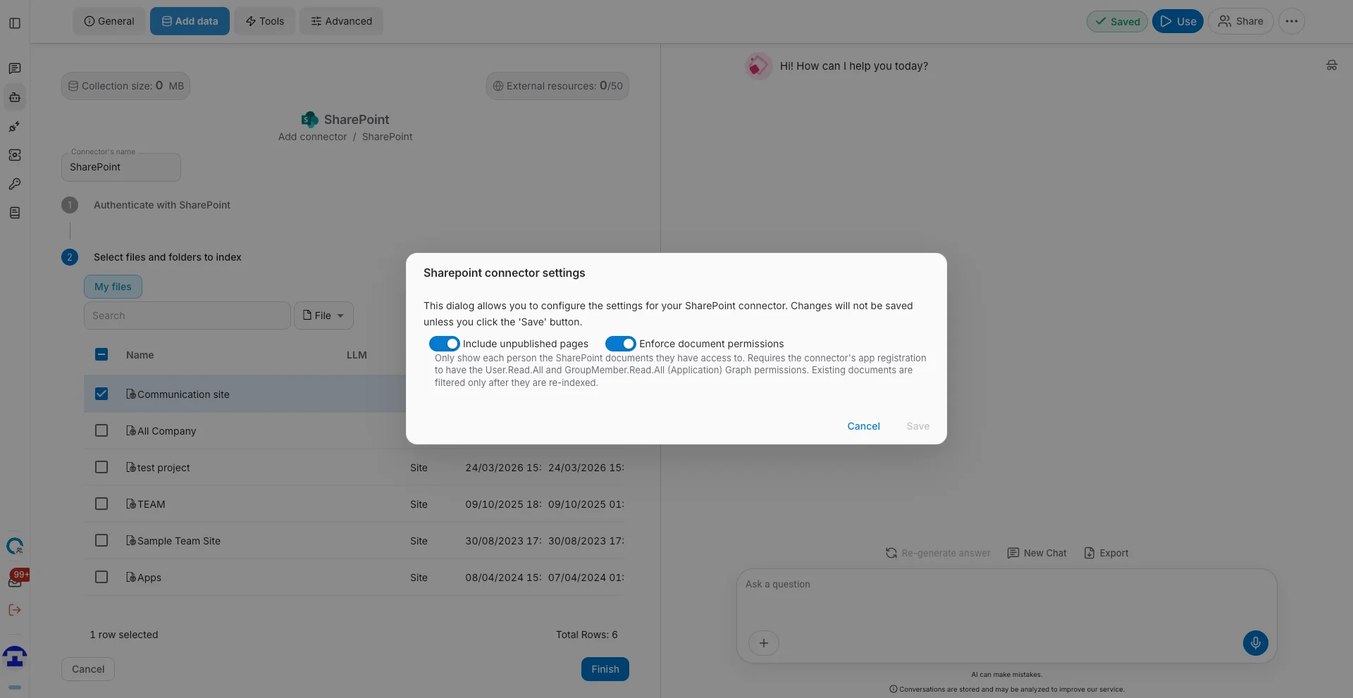Screen dimensions: 1353x698
Task: Click the Connector's name input field
Action: click(x=121, y=167)
